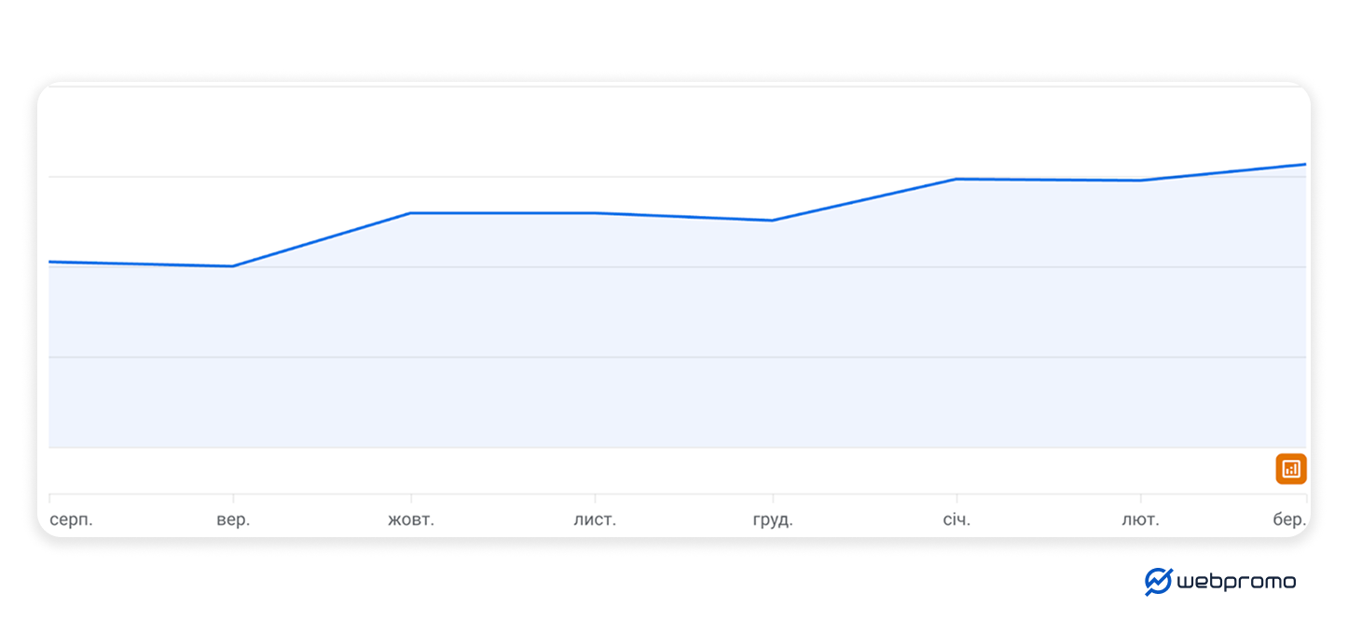This screenshot has width=1348, height=620.
Task: Click the webpromo brand name text
Action: coord(1236,582)
